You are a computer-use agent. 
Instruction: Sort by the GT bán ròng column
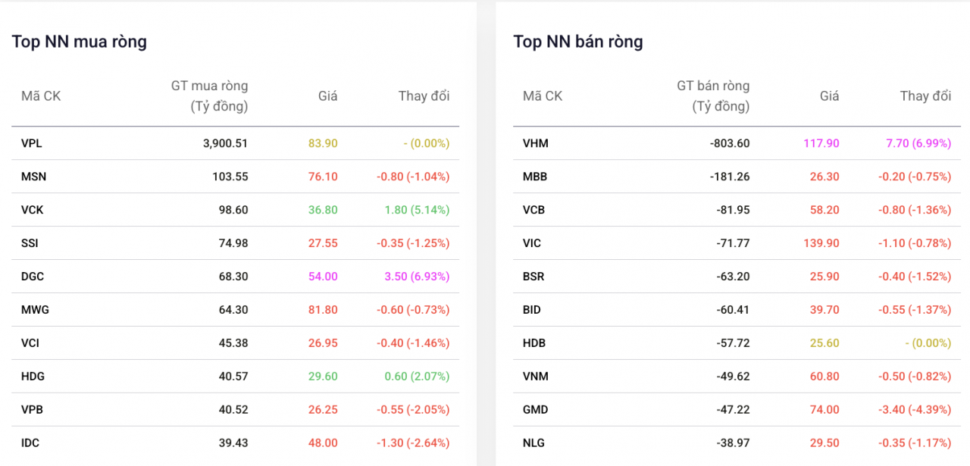(713, 96)
